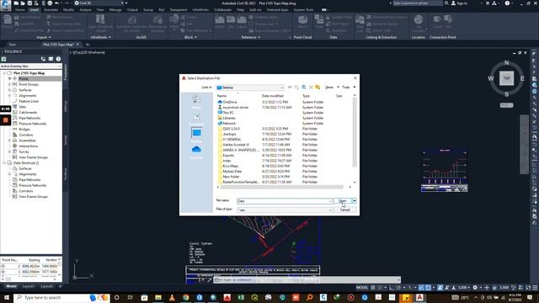This screenshot has width=539, height=303.
Task: Click the Windows Start button
Action: (7, 297)
